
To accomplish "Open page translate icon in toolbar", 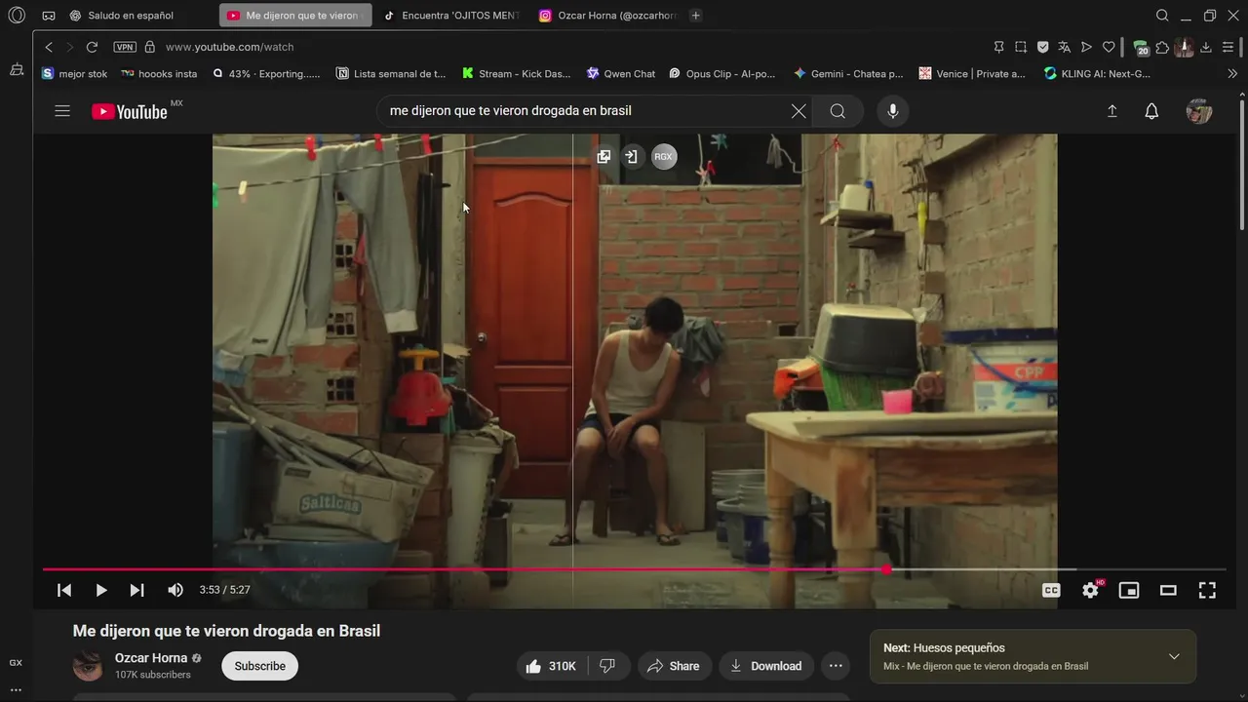I will [x=1065, y=47].
